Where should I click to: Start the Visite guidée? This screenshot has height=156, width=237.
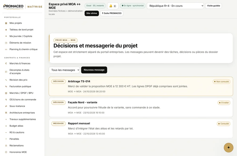[213, 6]
